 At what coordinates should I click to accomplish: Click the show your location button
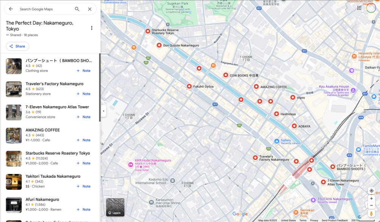pos(371,191)
